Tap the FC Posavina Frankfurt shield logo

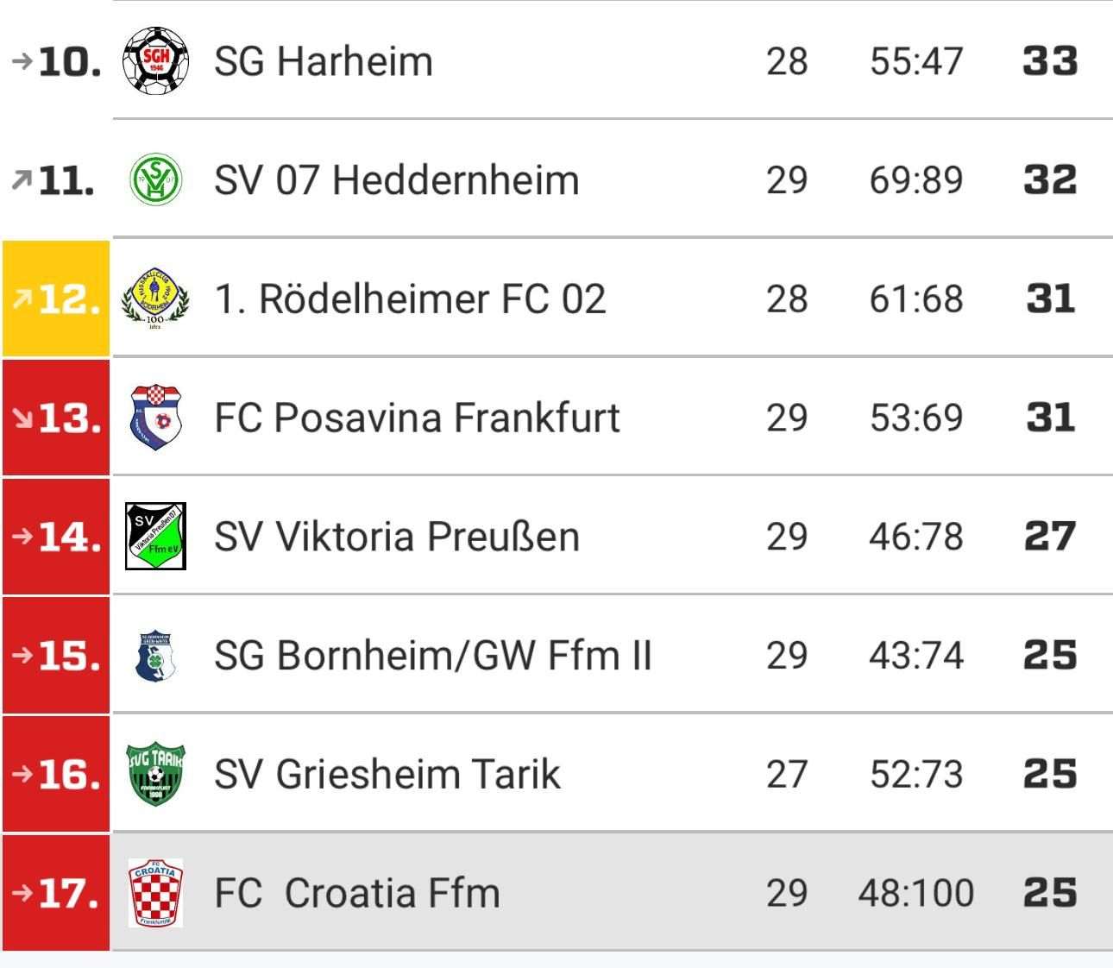155,418
